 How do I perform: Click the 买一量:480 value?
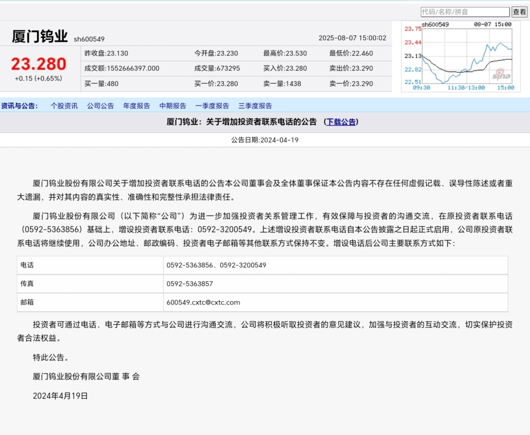(x=102, y=84)
